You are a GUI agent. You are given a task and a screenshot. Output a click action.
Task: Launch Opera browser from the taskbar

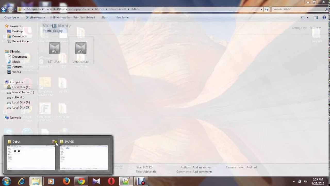tap(111, 181)
